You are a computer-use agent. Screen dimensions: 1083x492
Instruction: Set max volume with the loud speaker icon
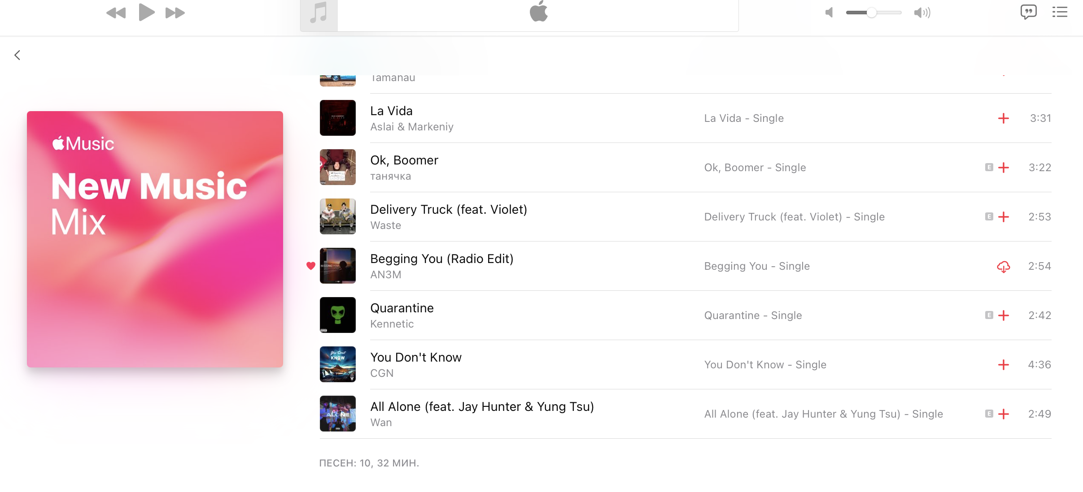pyautogui.click(x=922, y=13)
